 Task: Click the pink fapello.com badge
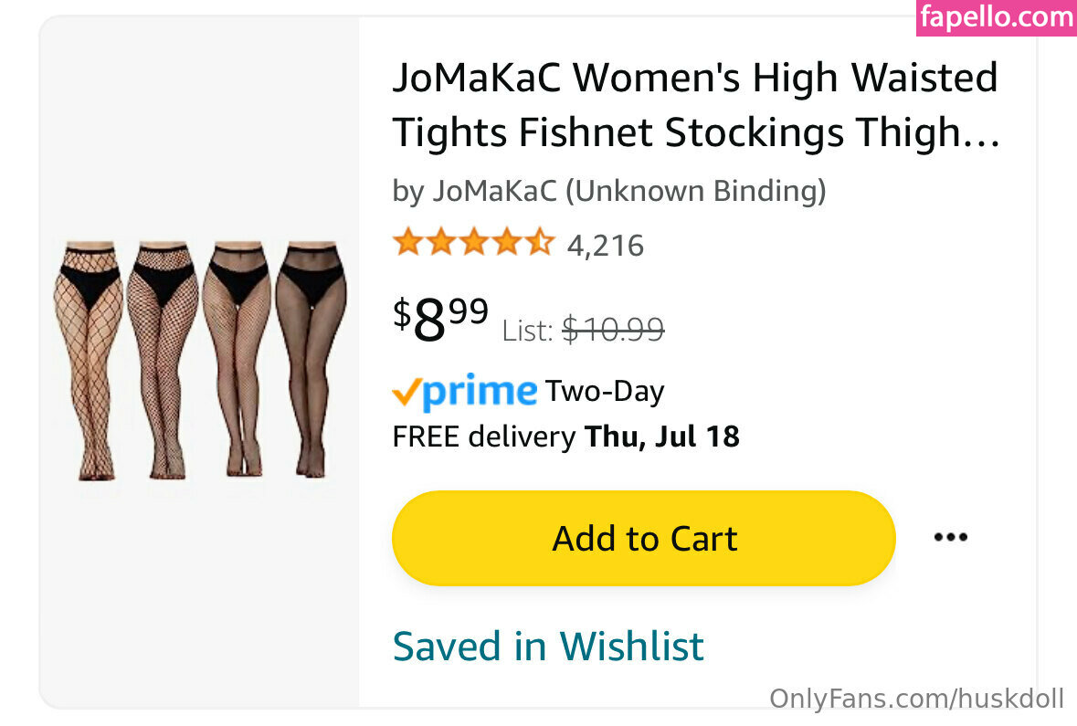pyautogui.click(x=996, y=17)
